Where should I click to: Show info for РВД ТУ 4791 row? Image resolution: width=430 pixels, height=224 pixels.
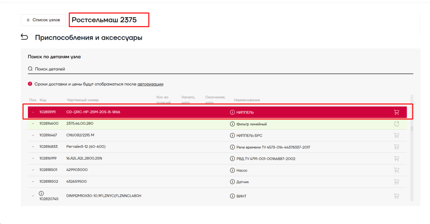pyautogui.click(x=232, y=159)
